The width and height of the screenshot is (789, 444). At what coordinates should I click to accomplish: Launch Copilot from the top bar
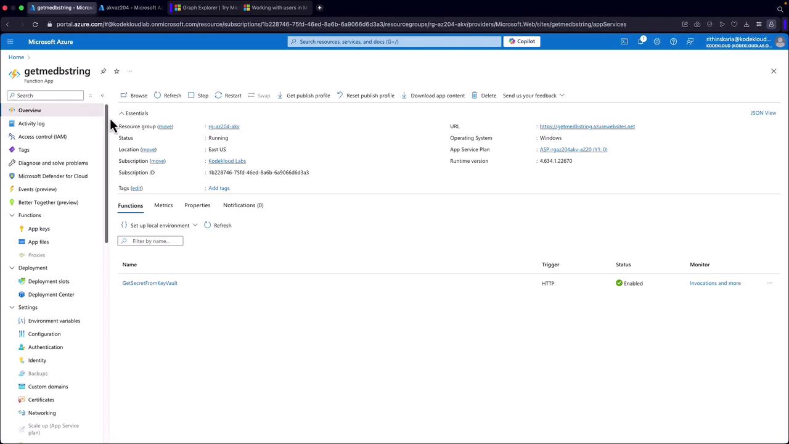coord(521,41)
